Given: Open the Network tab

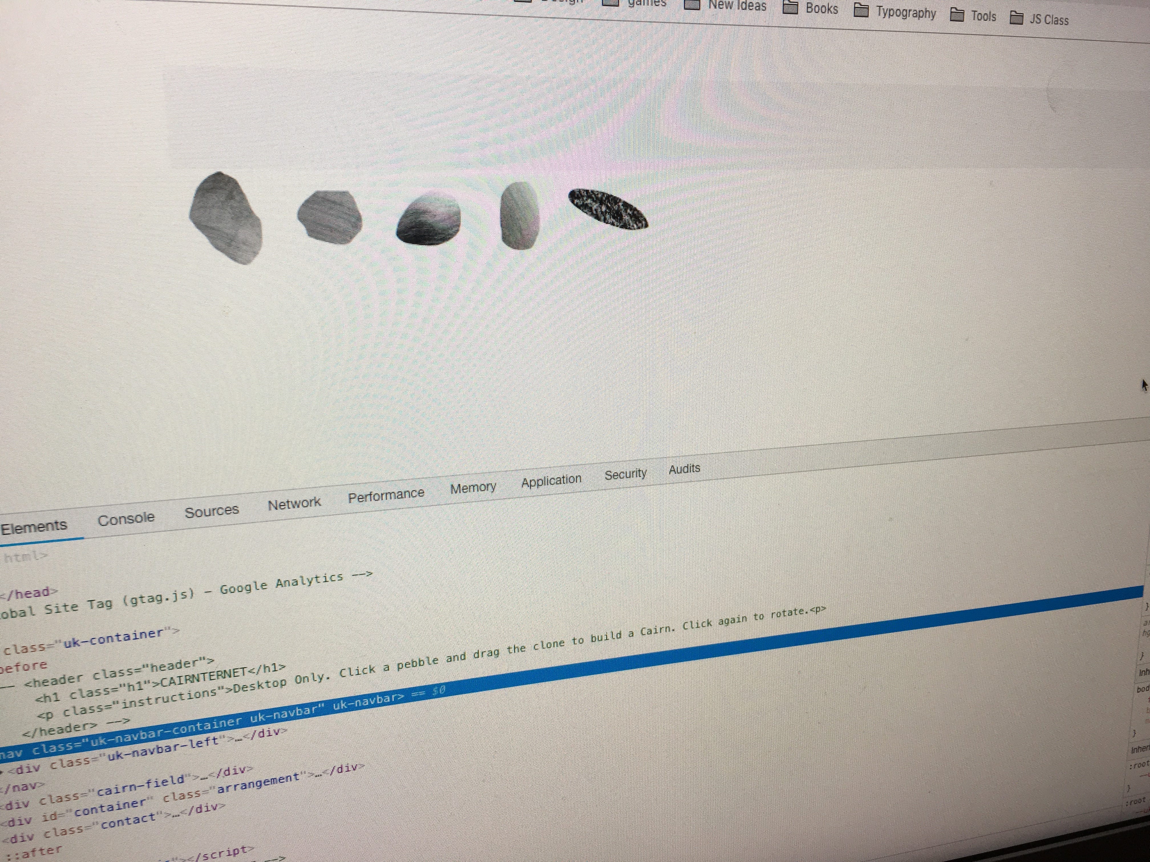Looking at the screenshot, I should pyautogui.click(x=294, y=503).
